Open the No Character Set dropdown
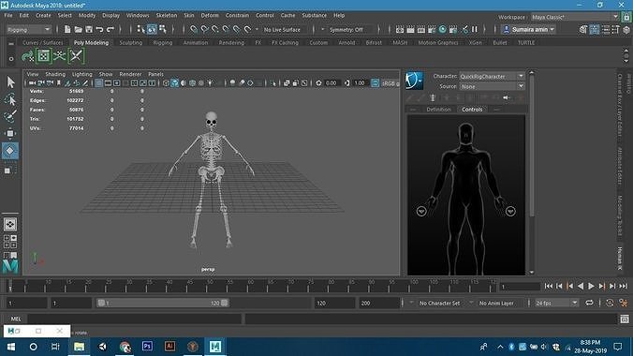This screenshot has width=633, height=356. pyautogui.click(x=439, y=303)
